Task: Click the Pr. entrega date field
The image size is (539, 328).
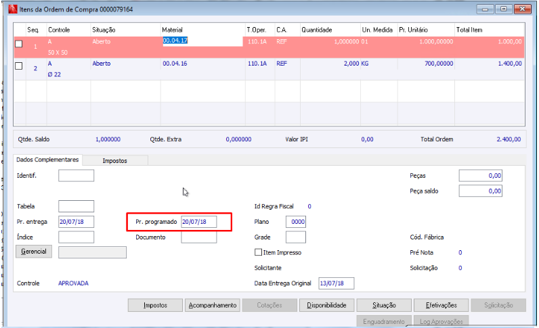Action: click(x=76, y=222)
